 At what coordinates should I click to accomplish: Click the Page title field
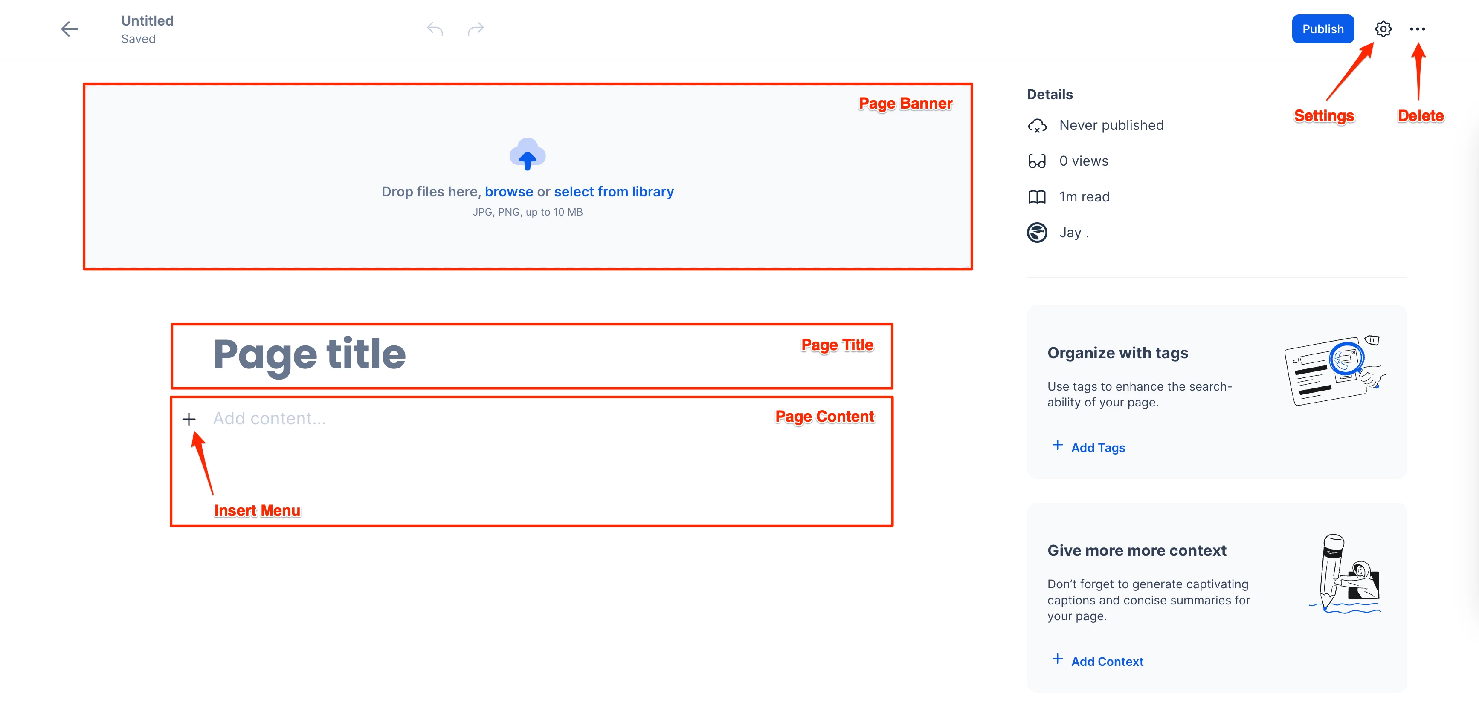pyautogui.click(x=310, y=354)
